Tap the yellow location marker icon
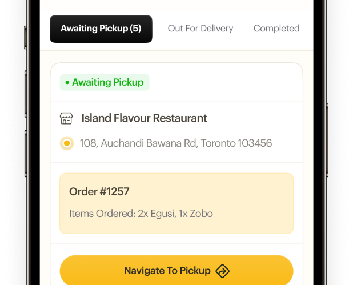Viewport: 353px width, 285px height. (x=67, y=143)
